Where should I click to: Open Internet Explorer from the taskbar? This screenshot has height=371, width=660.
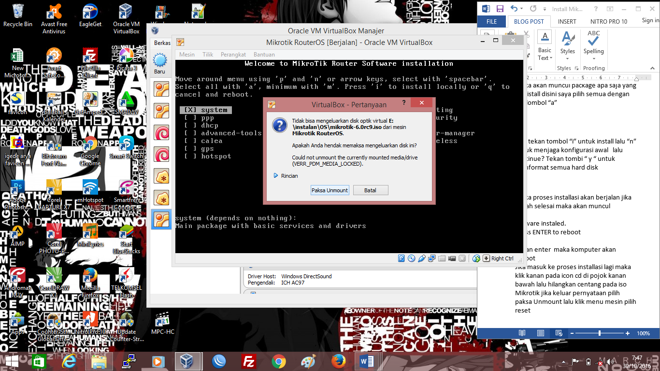pos(69,361)
